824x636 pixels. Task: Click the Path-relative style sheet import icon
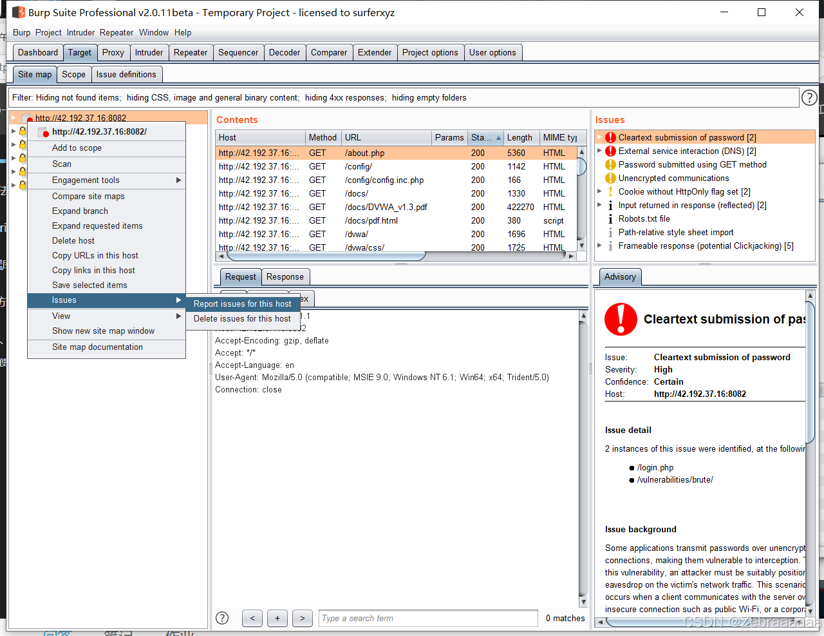[x=610, y=232]
